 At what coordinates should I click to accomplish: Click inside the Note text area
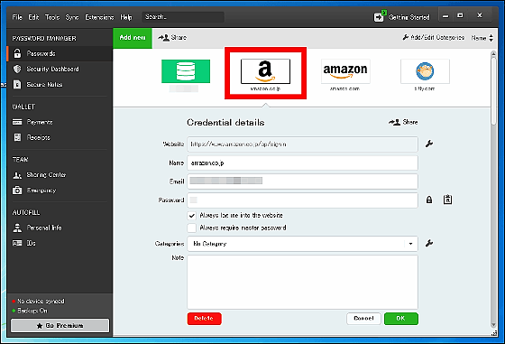[x=302, y=282]
